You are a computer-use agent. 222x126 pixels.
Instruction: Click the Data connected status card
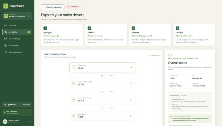click(x=17, y=112)
